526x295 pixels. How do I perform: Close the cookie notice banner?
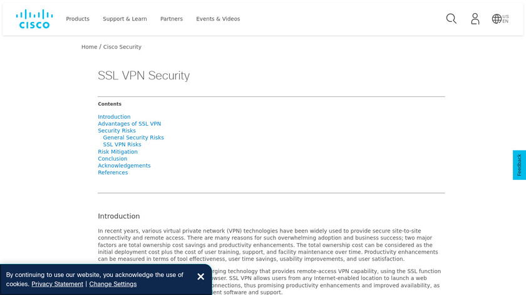pos(200,277)
